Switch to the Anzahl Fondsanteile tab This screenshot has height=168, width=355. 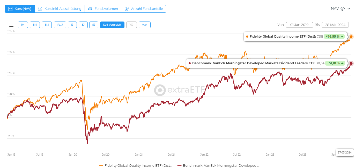144,9
